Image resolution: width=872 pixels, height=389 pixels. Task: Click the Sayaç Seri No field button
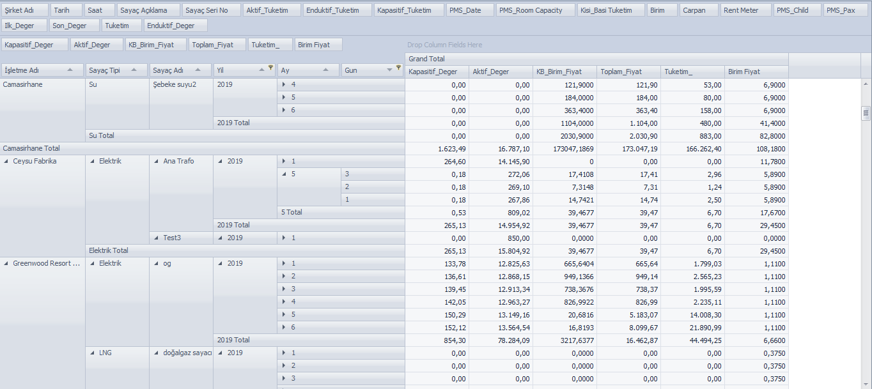tap(212, 10)
